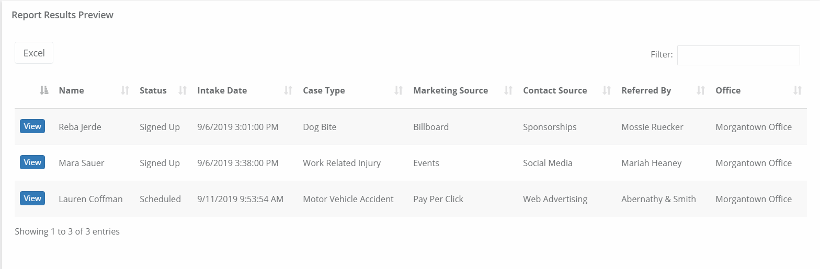Select the Name column header

coord(71,90)
